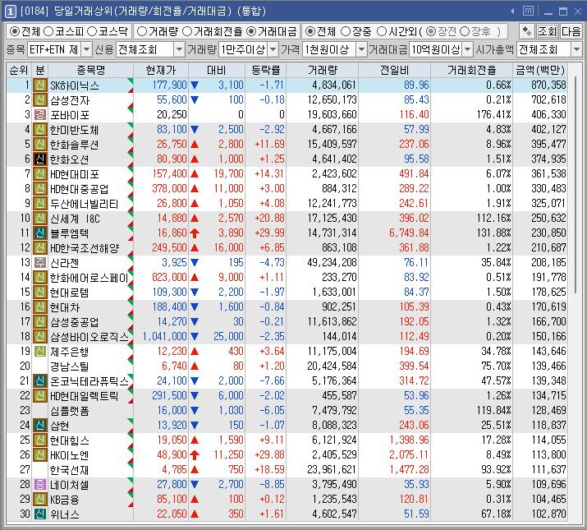
Task: Open stock 신세계 I&C name
Action: (x=75, y=219)
